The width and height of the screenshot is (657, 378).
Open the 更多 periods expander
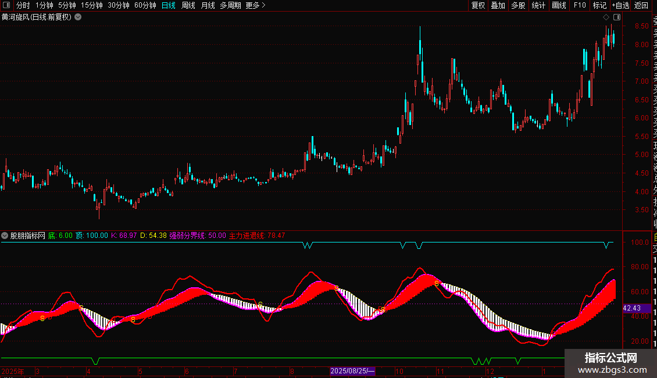(x=256, y=5)
